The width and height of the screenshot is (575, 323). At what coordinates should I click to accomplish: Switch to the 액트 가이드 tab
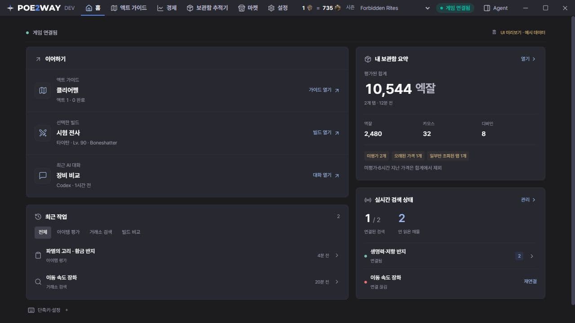tap(129, 8)
